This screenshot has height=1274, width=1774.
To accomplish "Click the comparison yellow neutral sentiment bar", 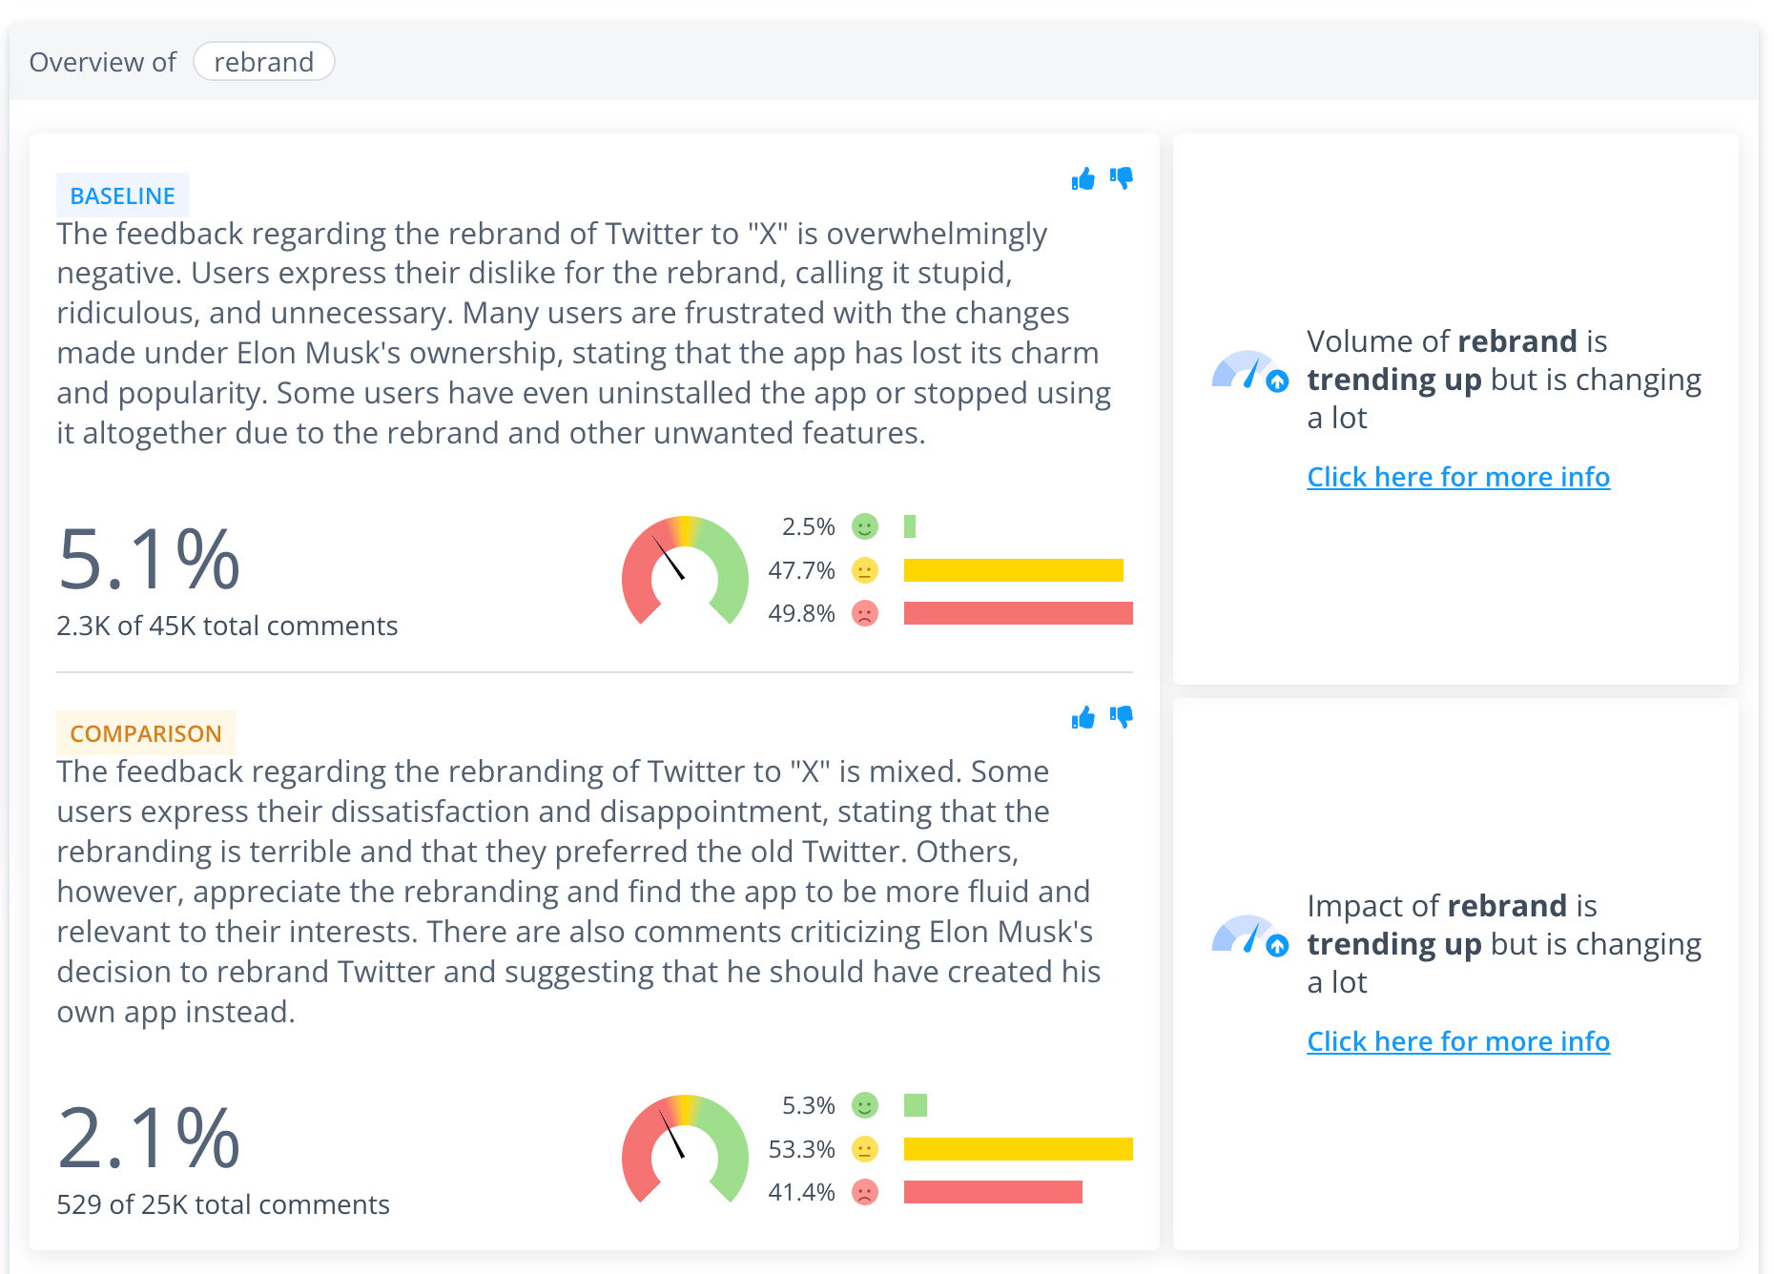I will coord(1019,1149).
